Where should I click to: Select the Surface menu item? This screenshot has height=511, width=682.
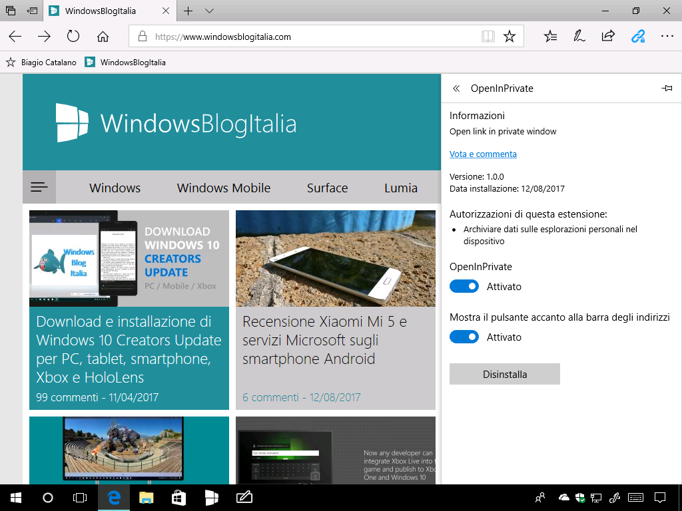pyautogui.click(x=327, y=188)
